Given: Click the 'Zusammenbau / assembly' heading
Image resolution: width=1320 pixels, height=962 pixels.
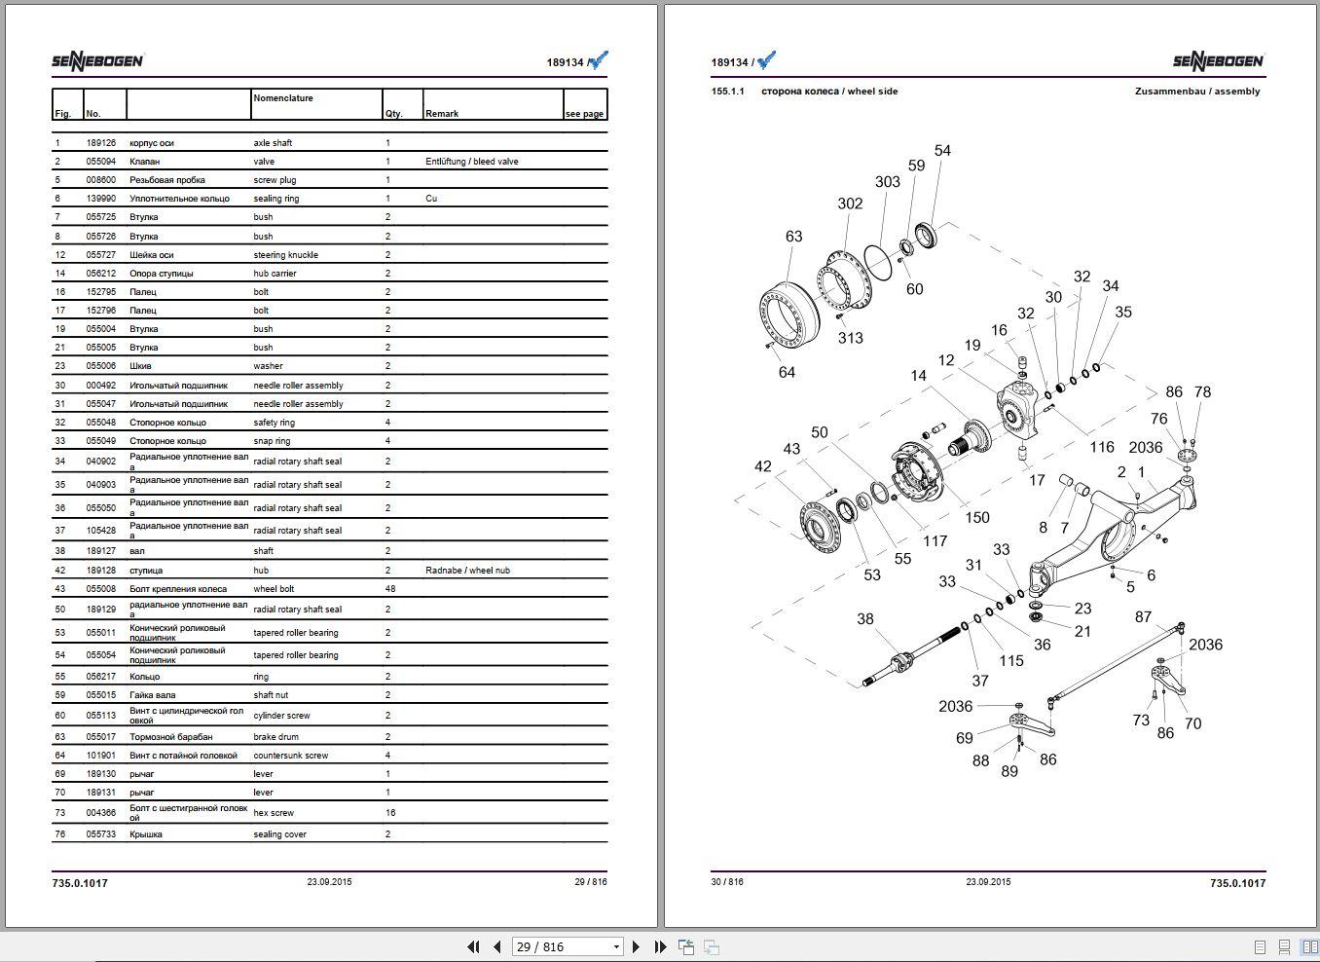Looking at the screenshot, I should [1197, 92].
